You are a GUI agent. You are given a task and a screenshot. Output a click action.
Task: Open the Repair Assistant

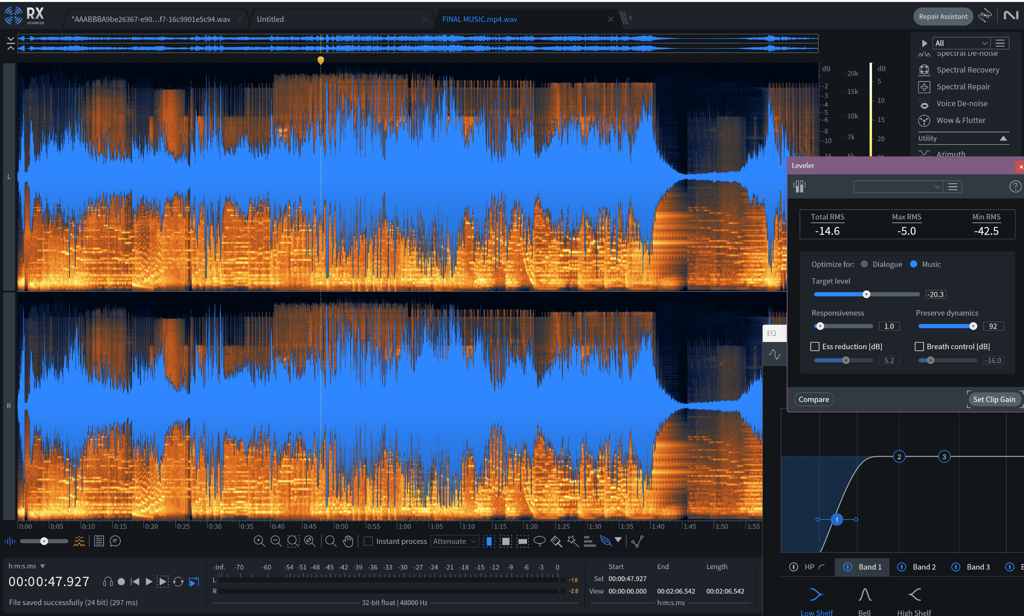click(x=943, y=17)
